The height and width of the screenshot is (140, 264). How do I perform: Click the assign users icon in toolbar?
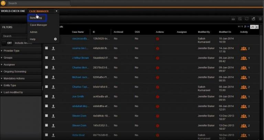(x=240, y=19)
